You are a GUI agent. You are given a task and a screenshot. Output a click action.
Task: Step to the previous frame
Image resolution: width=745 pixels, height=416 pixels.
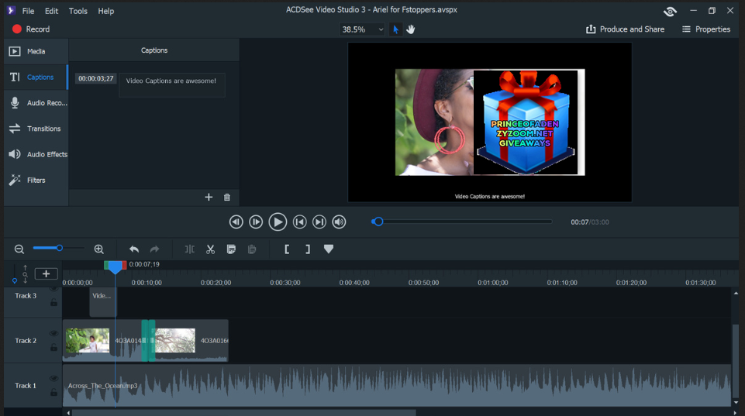[x=236, y=222]
